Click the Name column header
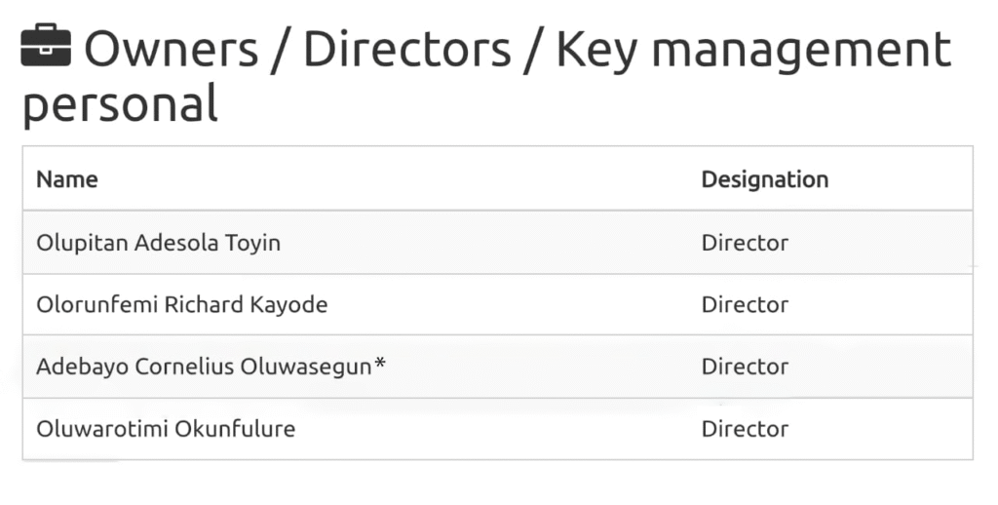The width and height of the screenshot is (998, 505). (67, 179)
